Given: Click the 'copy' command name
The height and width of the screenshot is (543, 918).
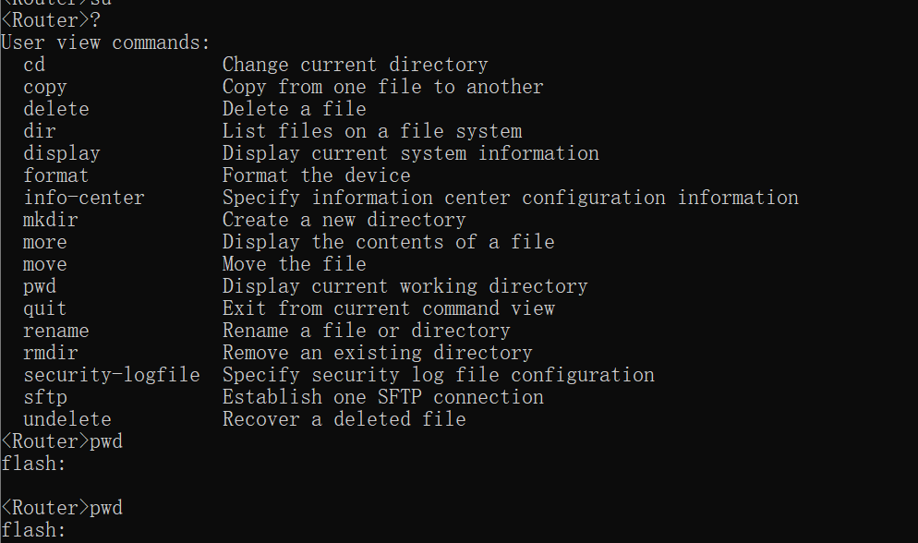Looking at the screenshot, I should pyautogui.click(x=45, y=87).
